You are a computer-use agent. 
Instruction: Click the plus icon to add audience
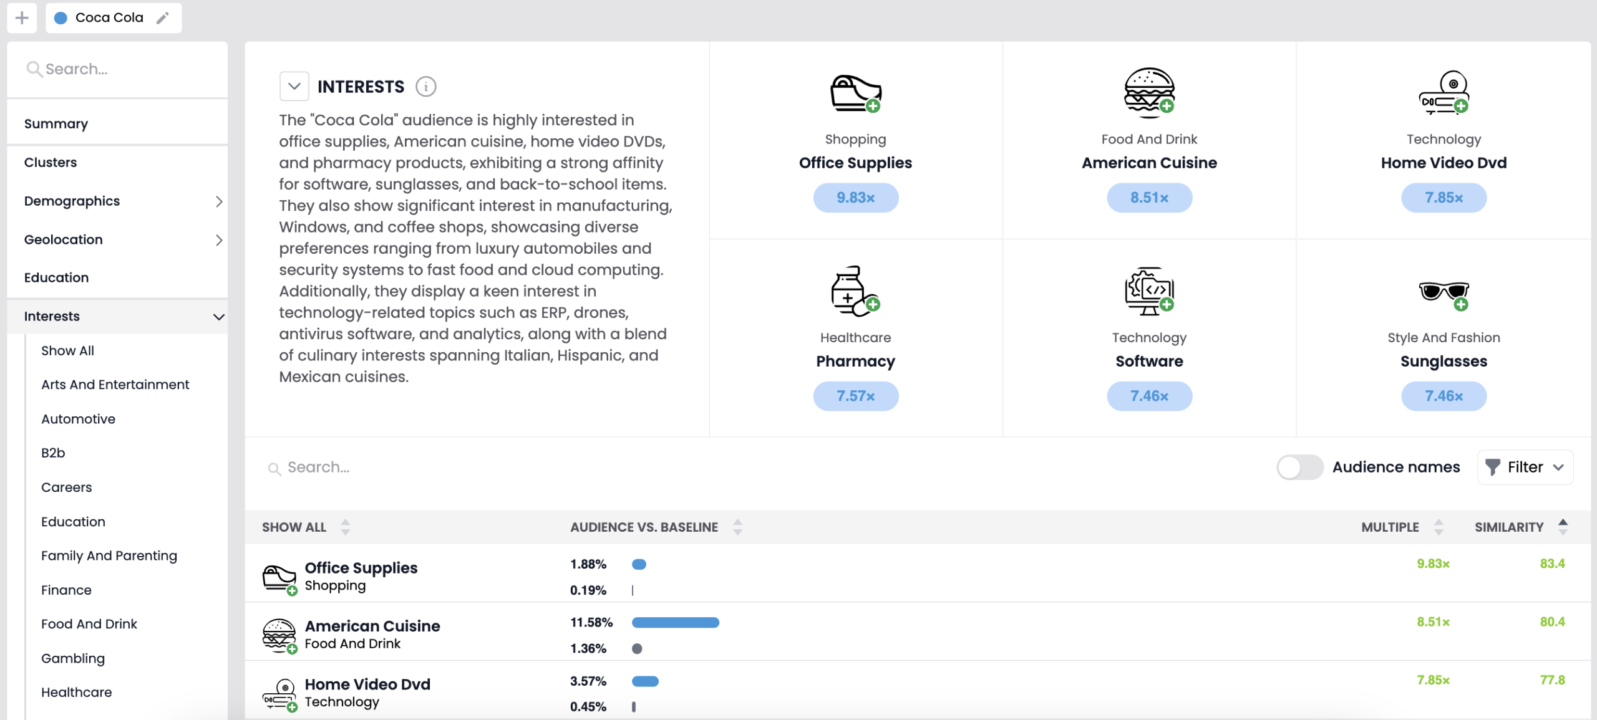click(x=22, y=18)
